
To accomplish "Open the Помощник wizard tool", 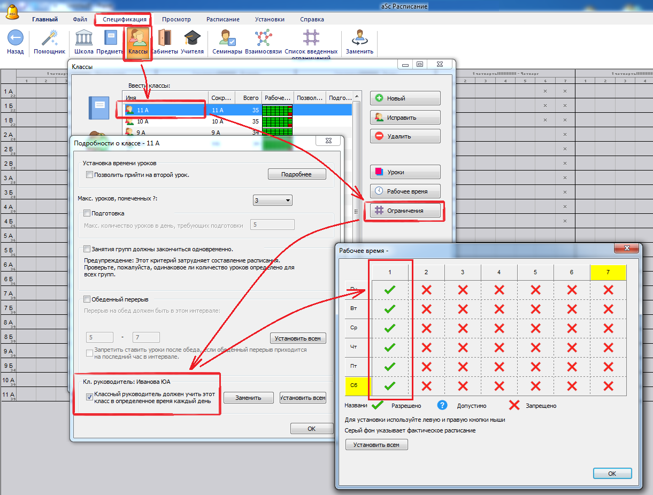I will click(x=49, y=38).
